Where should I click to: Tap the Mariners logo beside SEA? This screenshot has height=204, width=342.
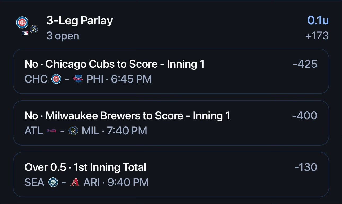[53, 182]
